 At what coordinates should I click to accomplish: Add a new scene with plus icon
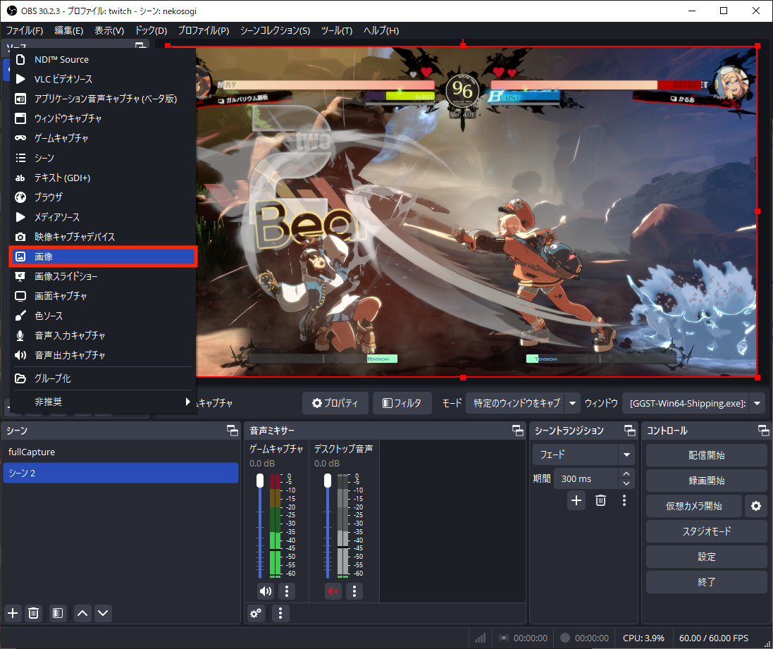pyautogui.click(x=13, y=613)
